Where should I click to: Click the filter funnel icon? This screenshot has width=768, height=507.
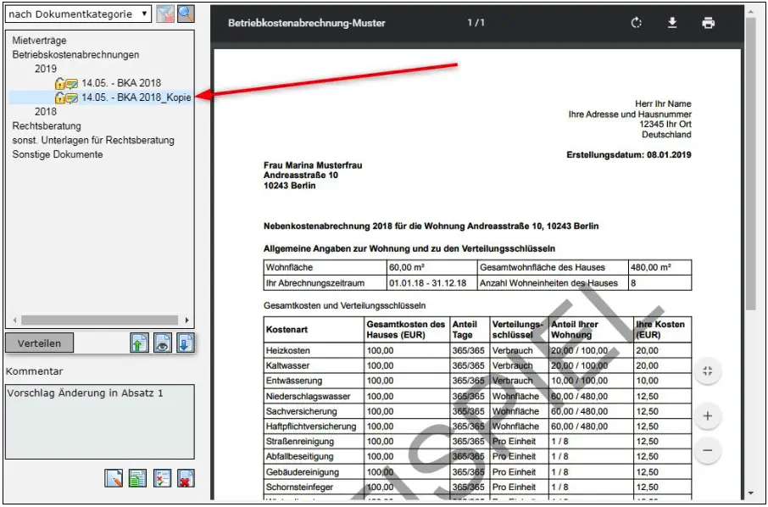pos(166,14)
